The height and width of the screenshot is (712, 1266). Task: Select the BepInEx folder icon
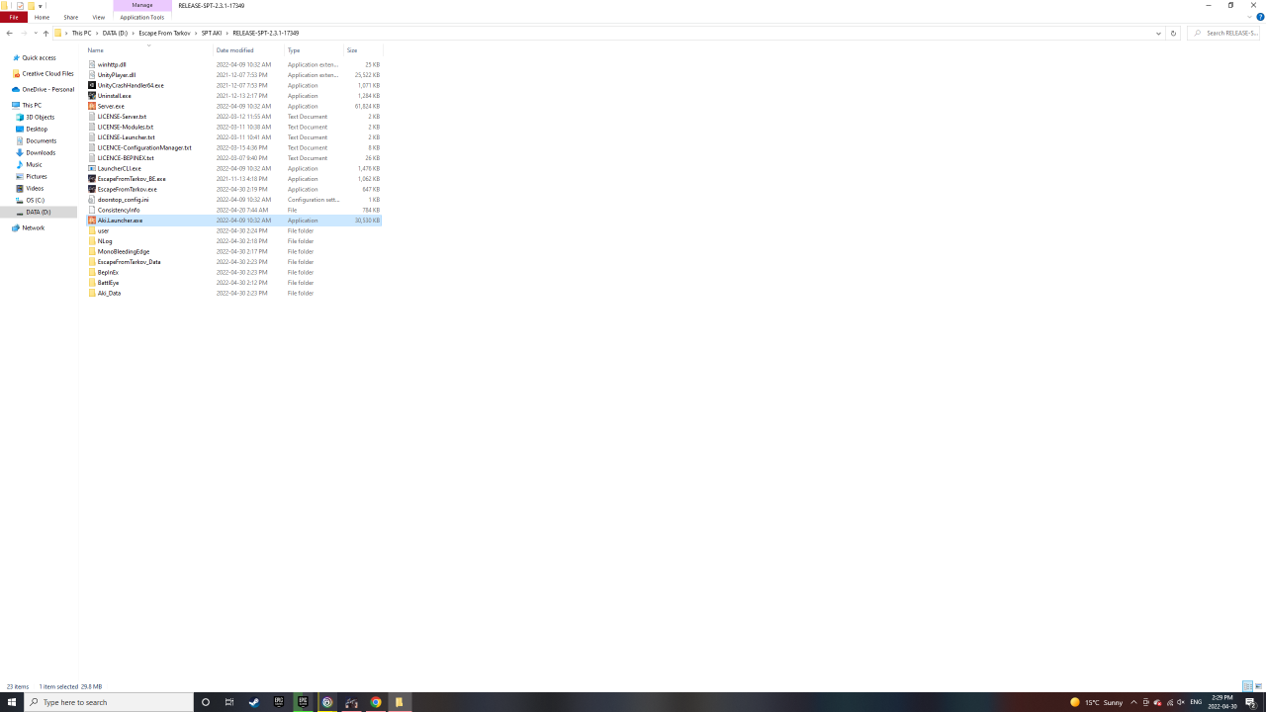click(x=92, y=272)
